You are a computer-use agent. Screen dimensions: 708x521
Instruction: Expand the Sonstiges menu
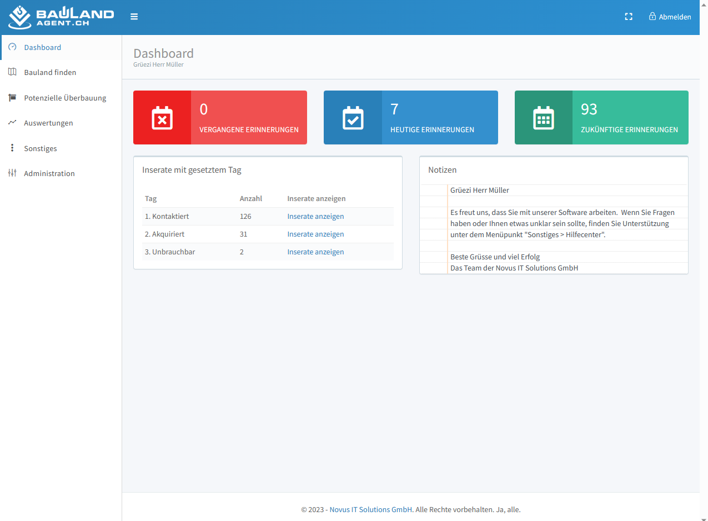click(x=40, y=148)
